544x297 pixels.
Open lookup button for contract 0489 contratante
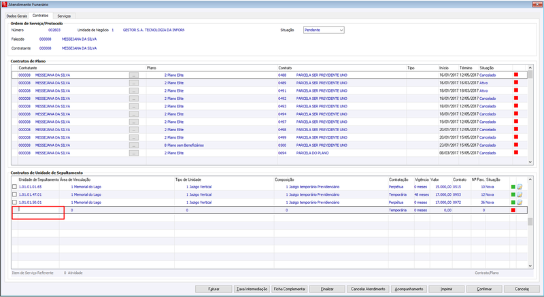(x=133, y=83)
